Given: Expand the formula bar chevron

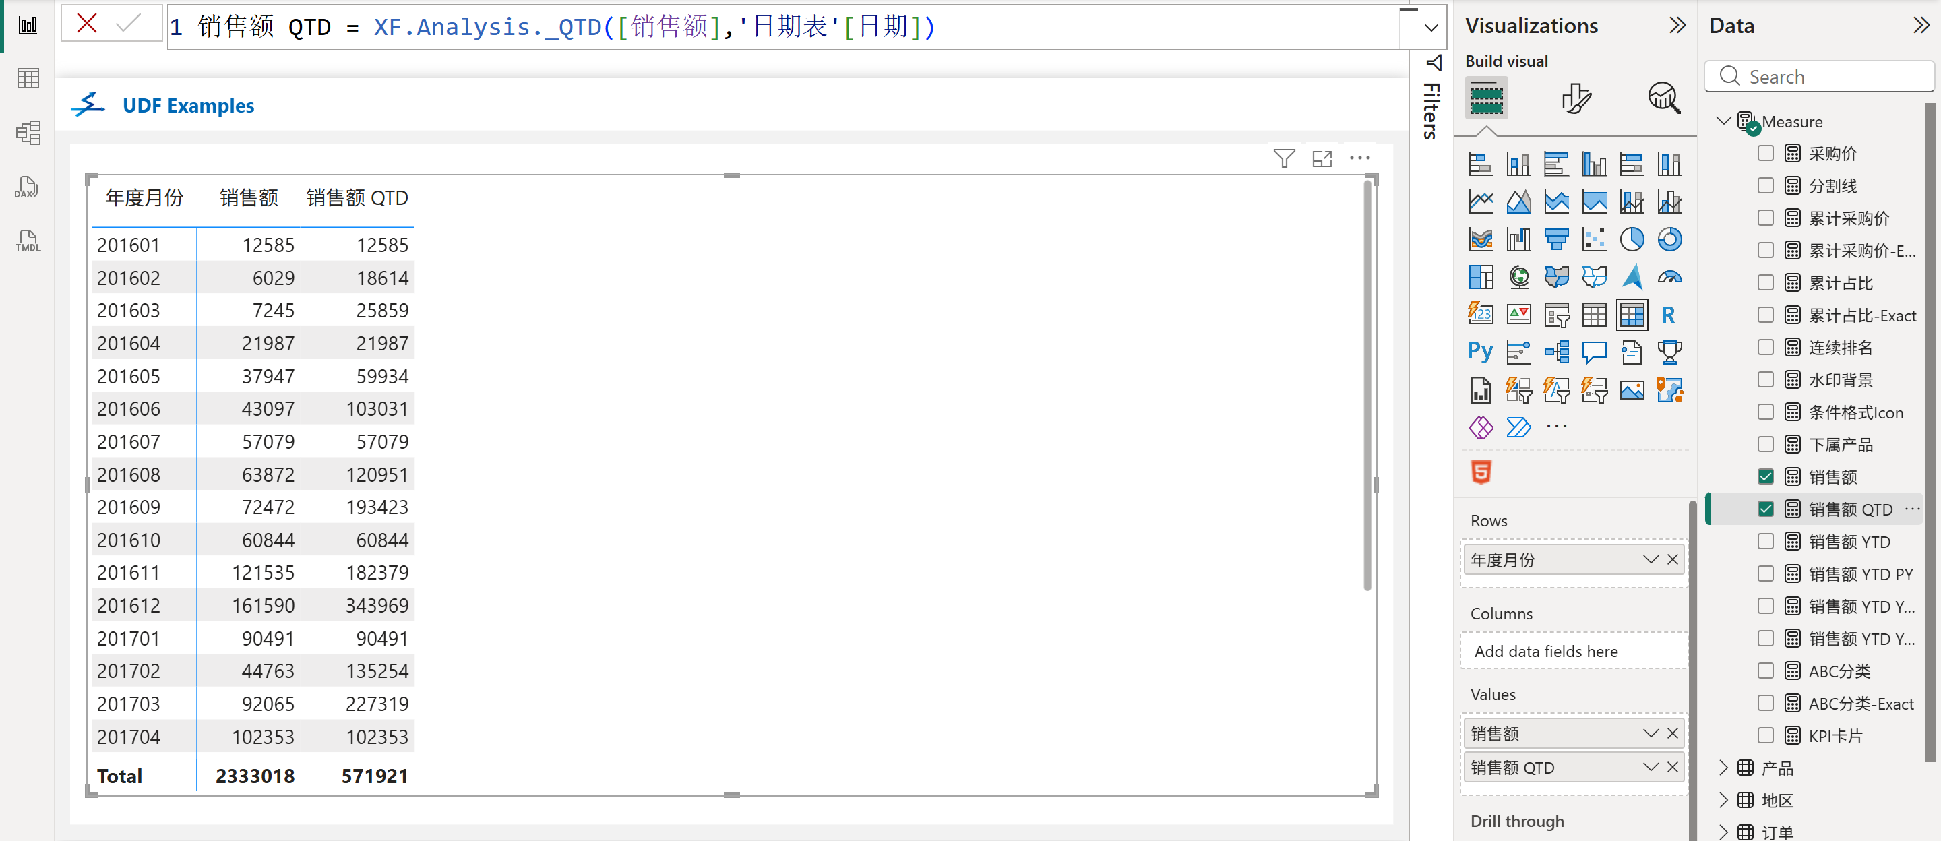Looking at the screenshot, I should tap(1431, 28).
